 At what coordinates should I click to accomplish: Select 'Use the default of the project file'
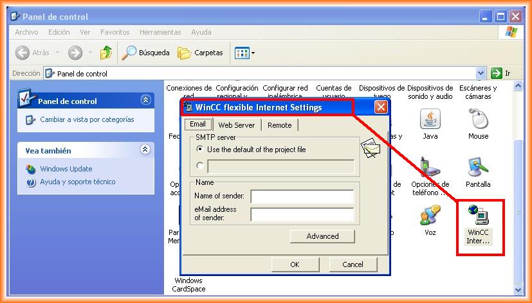[199, 149]
